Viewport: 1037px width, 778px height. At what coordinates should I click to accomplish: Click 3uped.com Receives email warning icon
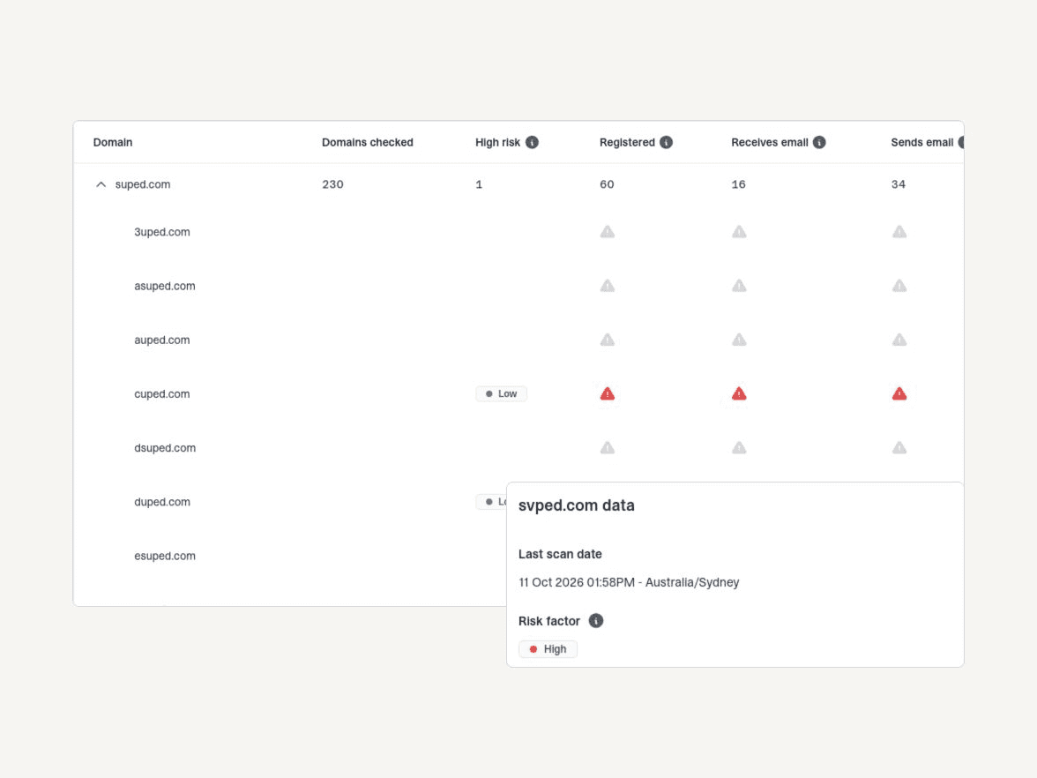tap(739, 231)
